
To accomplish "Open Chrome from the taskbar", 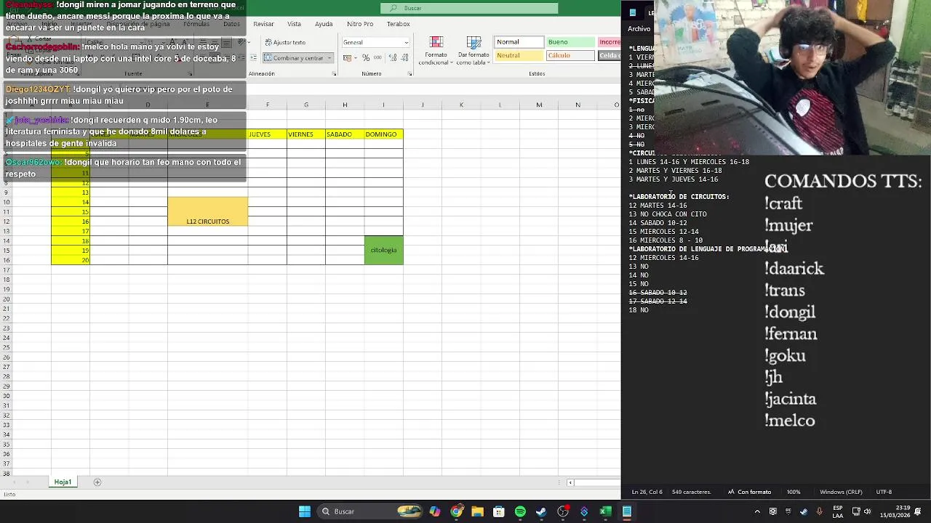I will (x=456, y=511).
